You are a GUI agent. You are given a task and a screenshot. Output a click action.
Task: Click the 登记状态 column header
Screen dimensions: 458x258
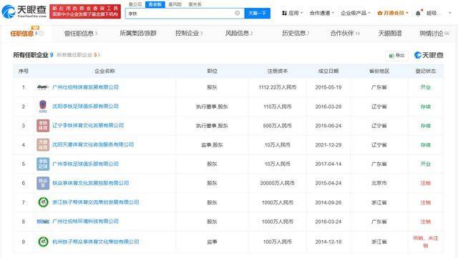point(426,71)
